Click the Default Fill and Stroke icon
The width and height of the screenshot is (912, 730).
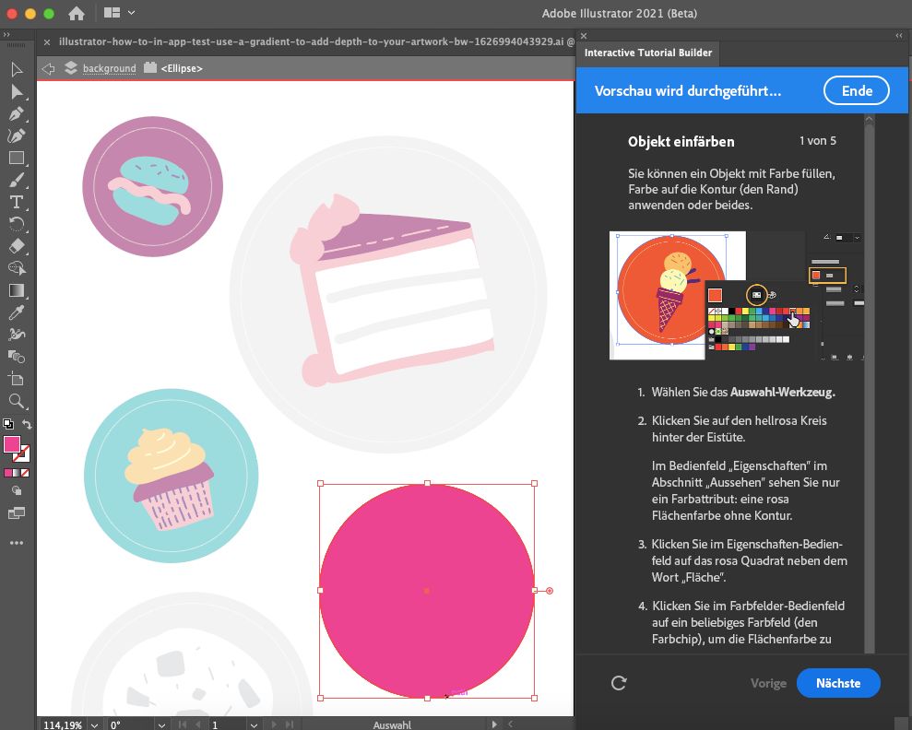click(x=7, y=424)
